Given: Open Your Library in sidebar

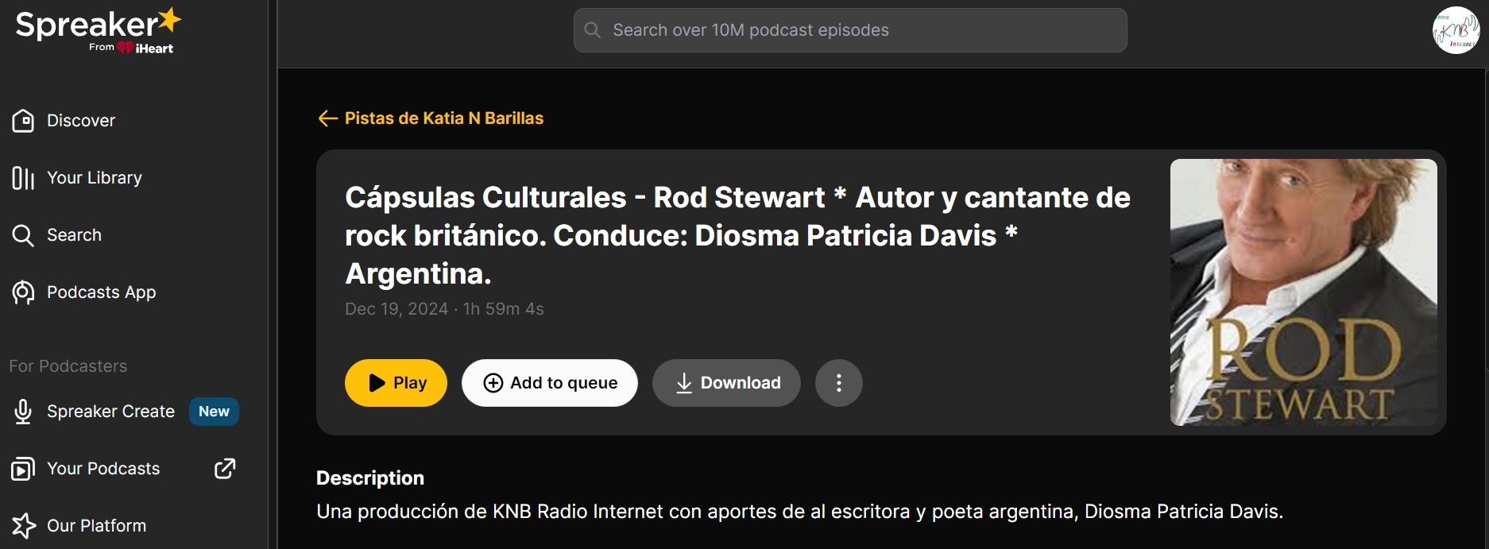Looking at the screenshot, I should coord(77,178).
